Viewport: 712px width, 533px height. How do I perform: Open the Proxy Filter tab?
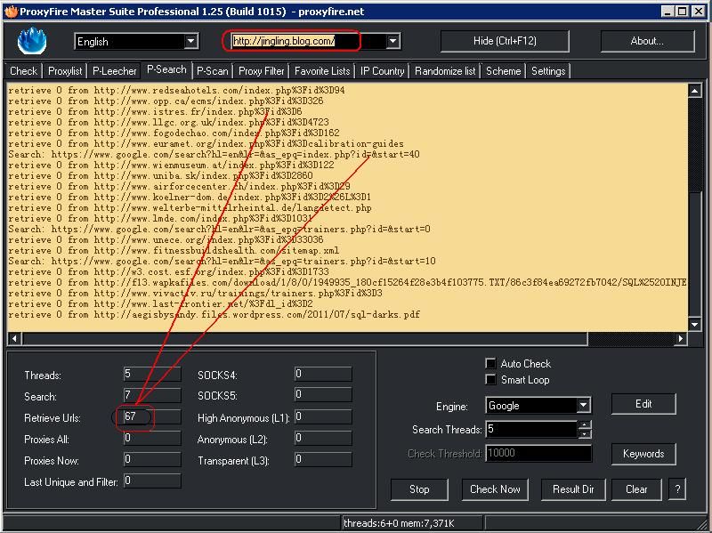click(262, 71)
